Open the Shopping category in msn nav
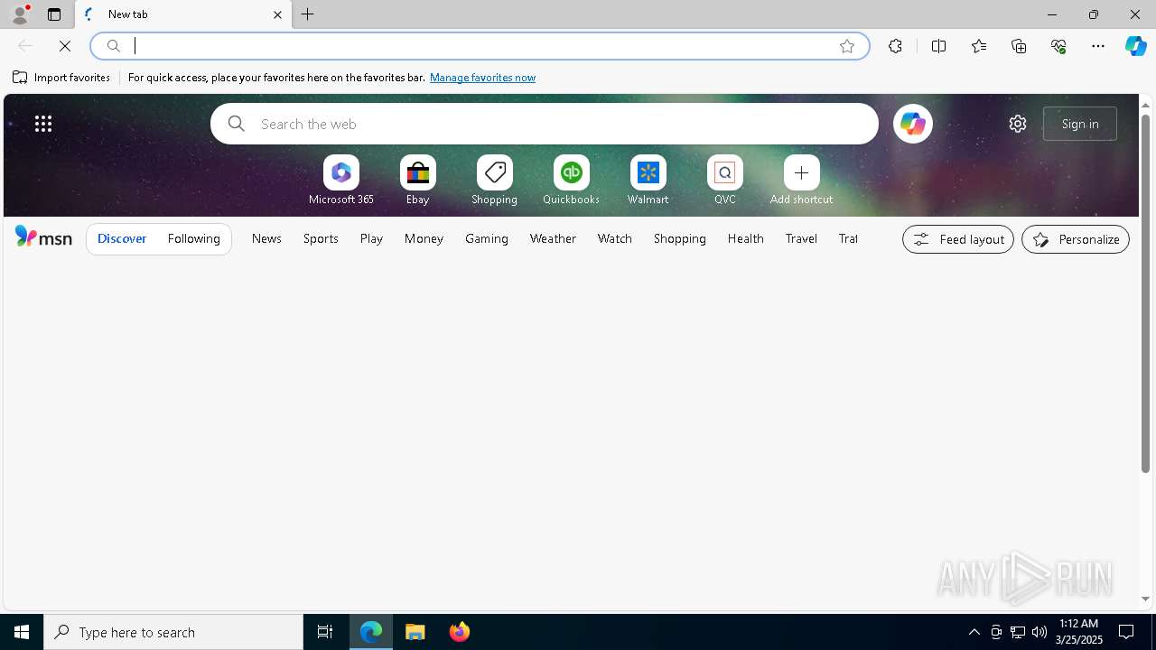 (680, 238)
